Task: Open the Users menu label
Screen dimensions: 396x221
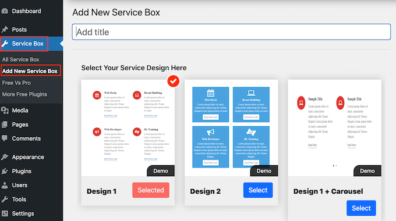Action: (x=19, y=185)
